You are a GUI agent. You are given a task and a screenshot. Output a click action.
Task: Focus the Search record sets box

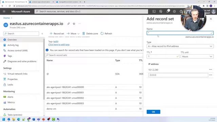(x=94, y=55)
